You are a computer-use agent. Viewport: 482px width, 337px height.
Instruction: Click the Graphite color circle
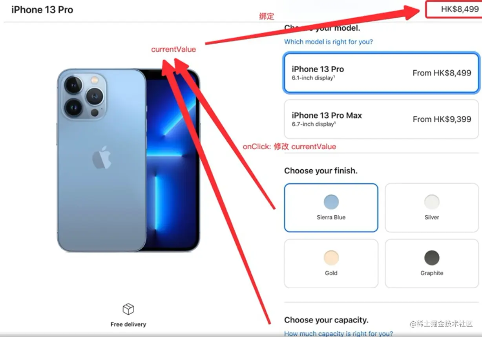tap(432, 258)
